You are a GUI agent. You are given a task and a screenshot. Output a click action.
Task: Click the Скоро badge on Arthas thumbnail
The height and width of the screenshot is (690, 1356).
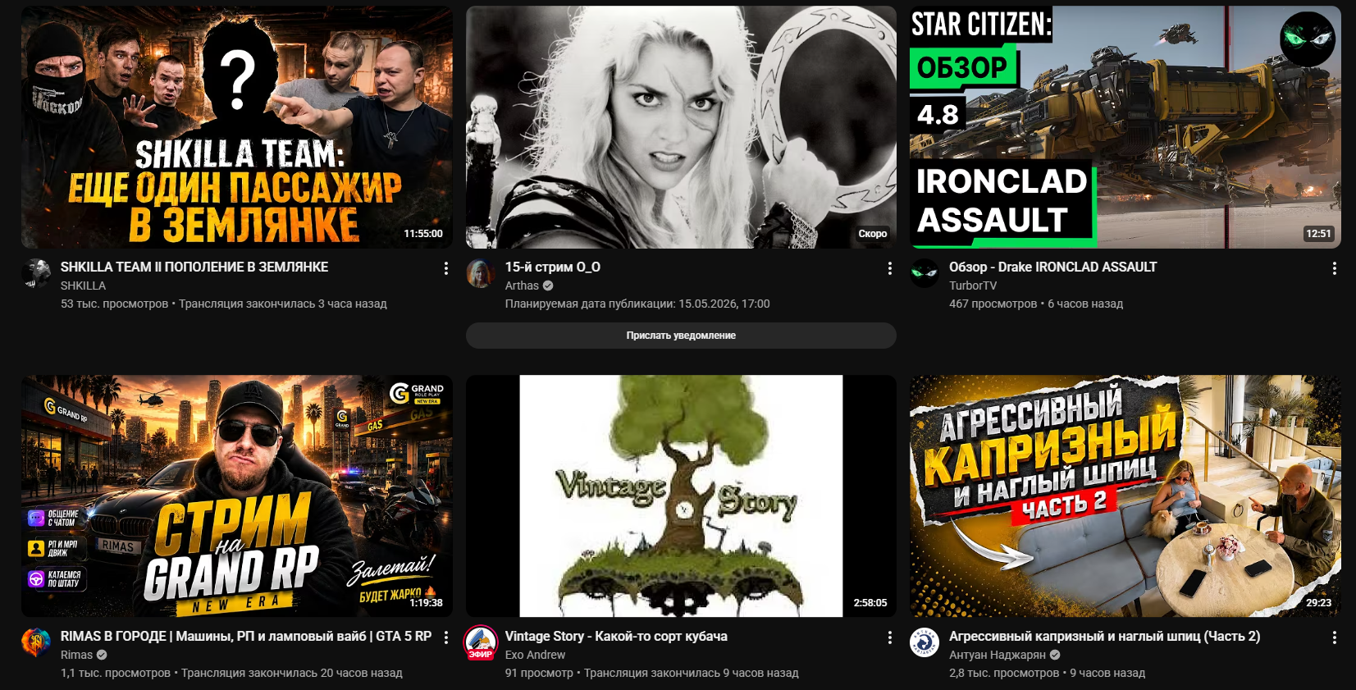[873, 234]
